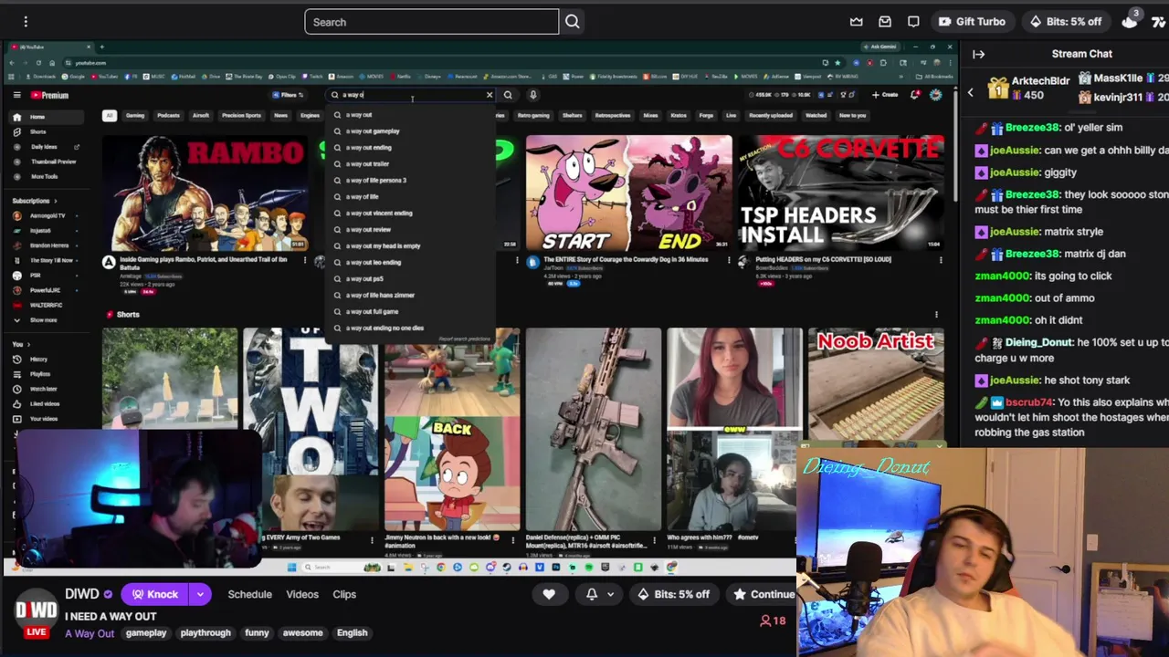Click Bits: 5% off in top bar
Screen dimensions: 1169x657
pyautogui.click(x=1066, y=21)
